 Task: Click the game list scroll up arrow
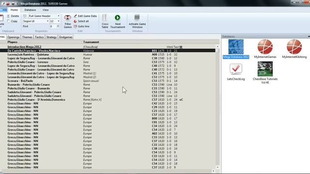(217, 47)
